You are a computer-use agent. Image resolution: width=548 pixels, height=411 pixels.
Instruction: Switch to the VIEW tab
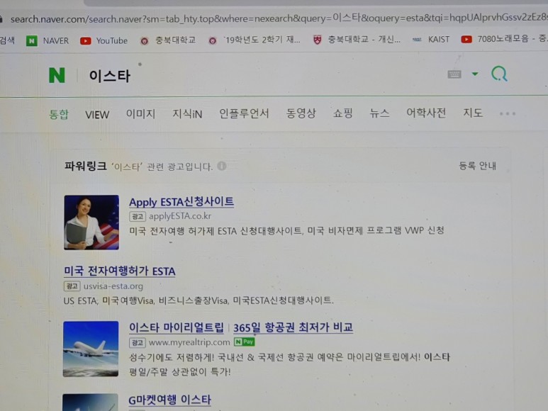[x=97, y=115]
